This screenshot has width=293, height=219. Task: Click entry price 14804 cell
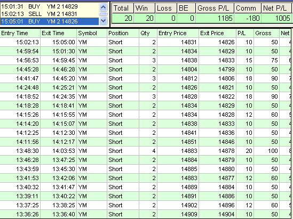coord(178,69)
